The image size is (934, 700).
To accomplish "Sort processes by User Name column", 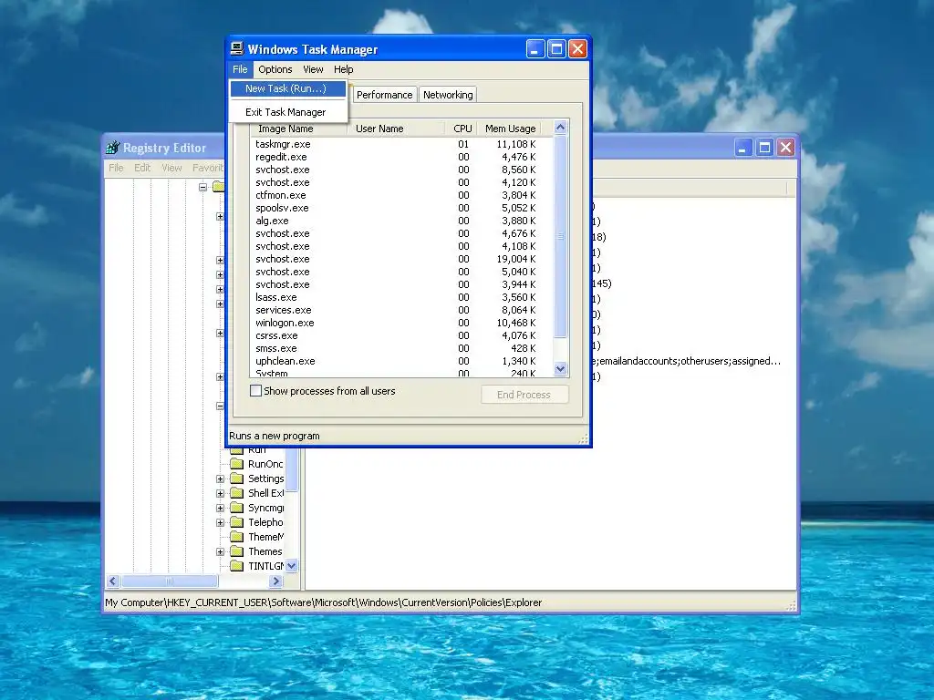I will (x=396, y=129).
